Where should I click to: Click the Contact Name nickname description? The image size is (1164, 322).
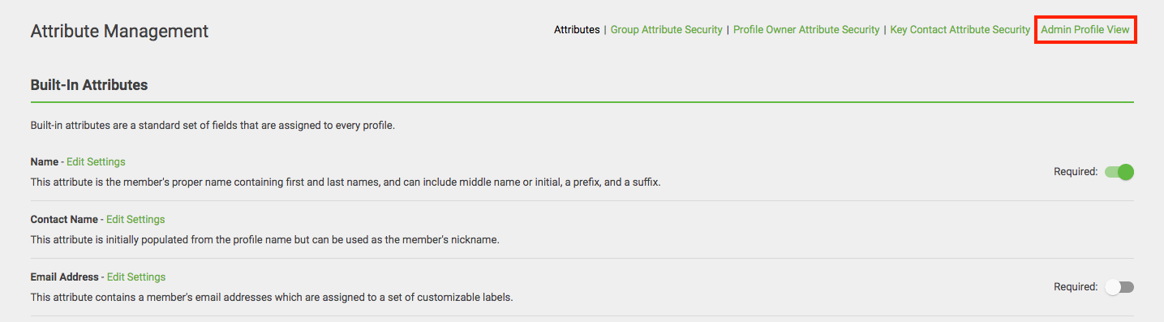264,240
